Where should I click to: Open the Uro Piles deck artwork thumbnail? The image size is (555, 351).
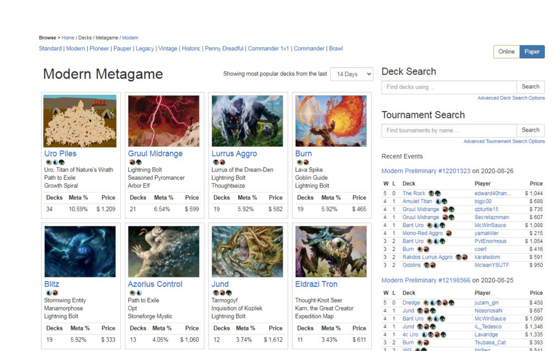(80, 121)
